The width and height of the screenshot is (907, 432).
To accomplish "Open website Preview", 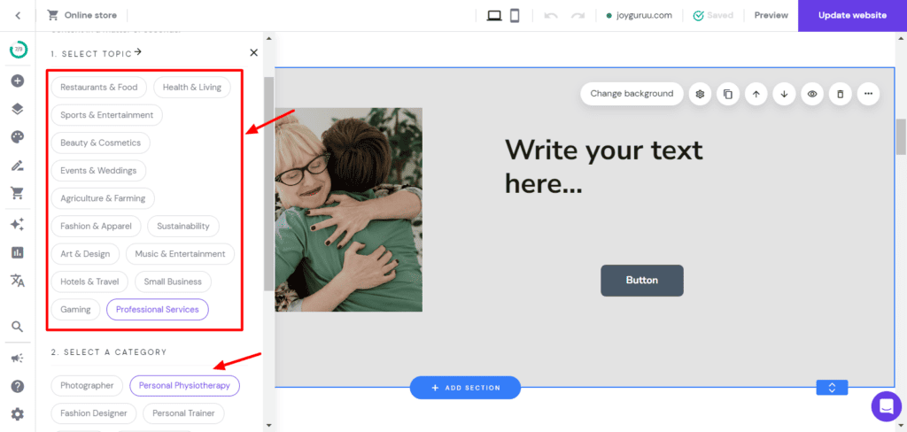I will pyautogui.click(x=771, y=16).
